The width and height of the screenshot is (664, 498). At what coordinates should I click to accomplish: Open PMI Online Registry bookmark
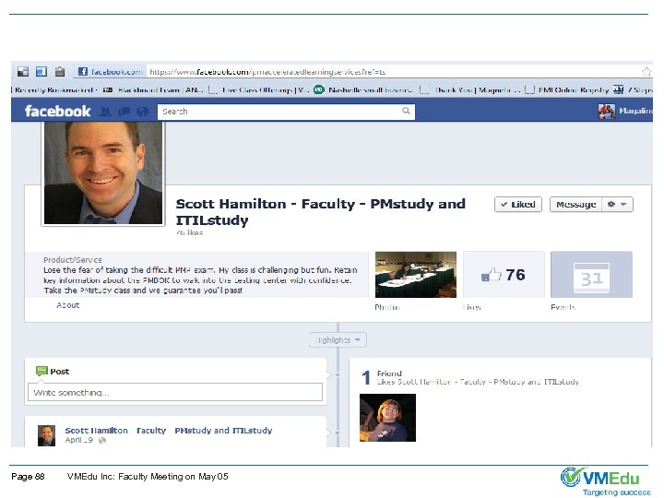click(x=566, y=89)
